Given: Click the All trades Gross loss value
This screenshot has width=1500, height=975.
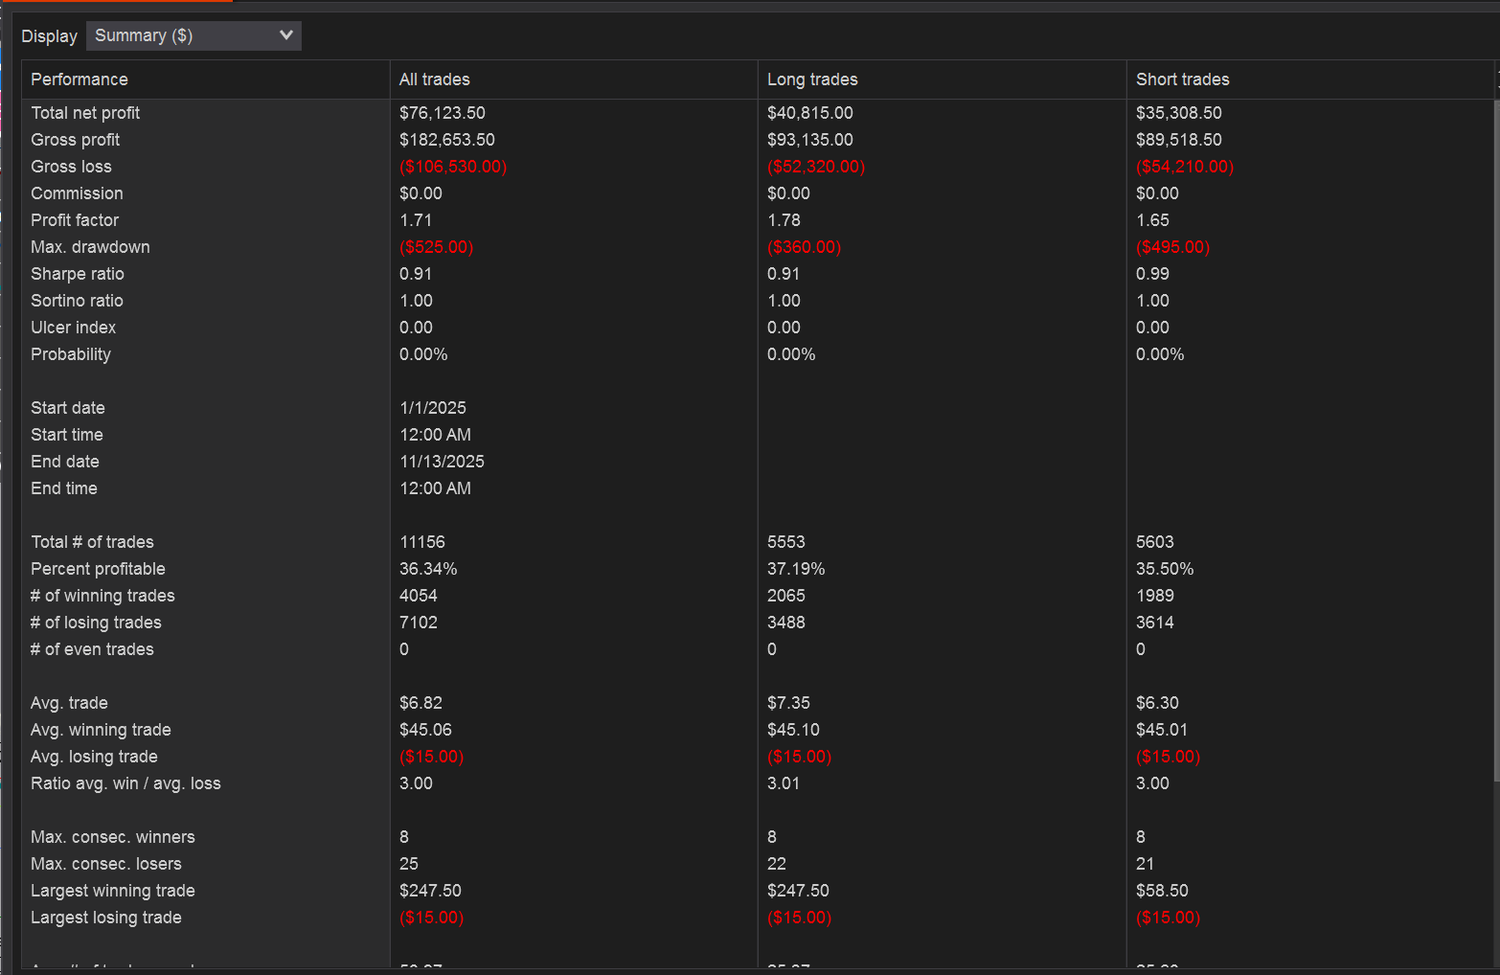Looking at the screenshot, I should [453, 167].
